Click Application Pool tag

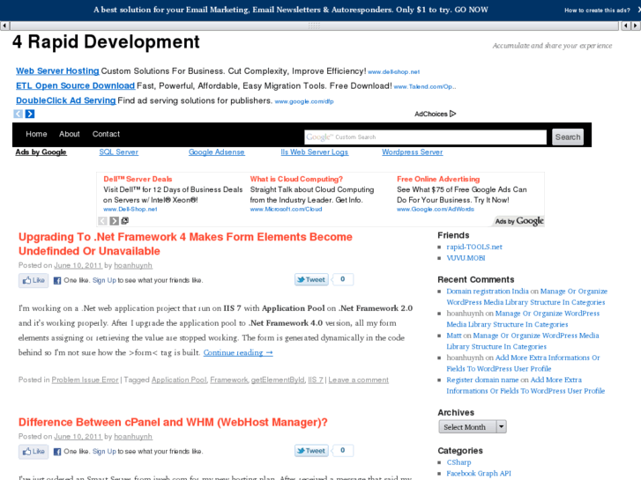pos(179,380)
